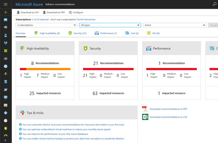Screen dimensions: 218x143
Task: Click the Configure button in toolbar
Action: tap(76, 12)
